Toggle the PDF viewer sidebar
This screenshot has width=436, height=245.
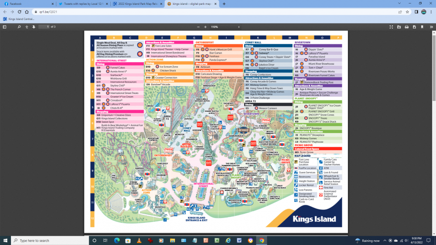tap(4, 27)
